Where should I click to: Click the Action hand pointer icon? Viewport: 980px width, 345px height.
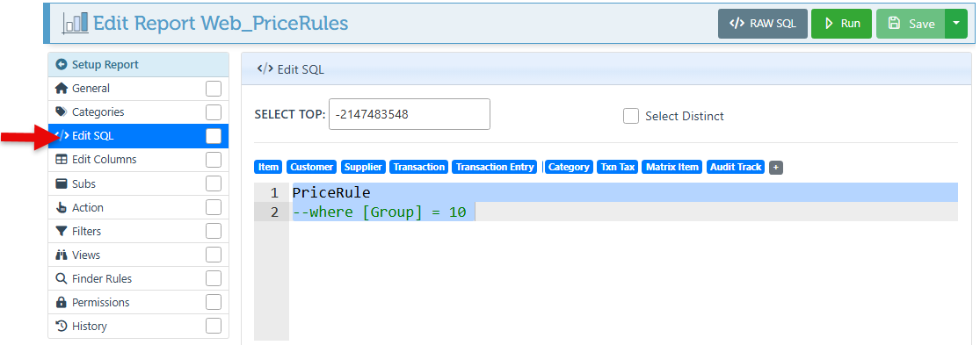[x=62, y=207]
